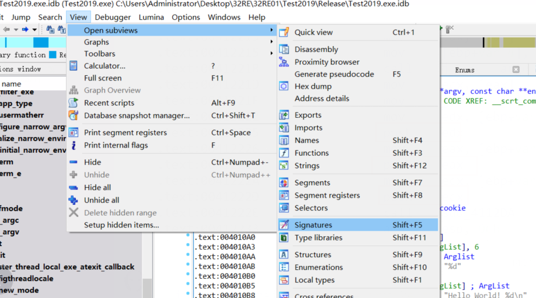Click the Strings icon
Image resolution: width=536 pixels, height=298 pixels.
click(x=284, y=166)
